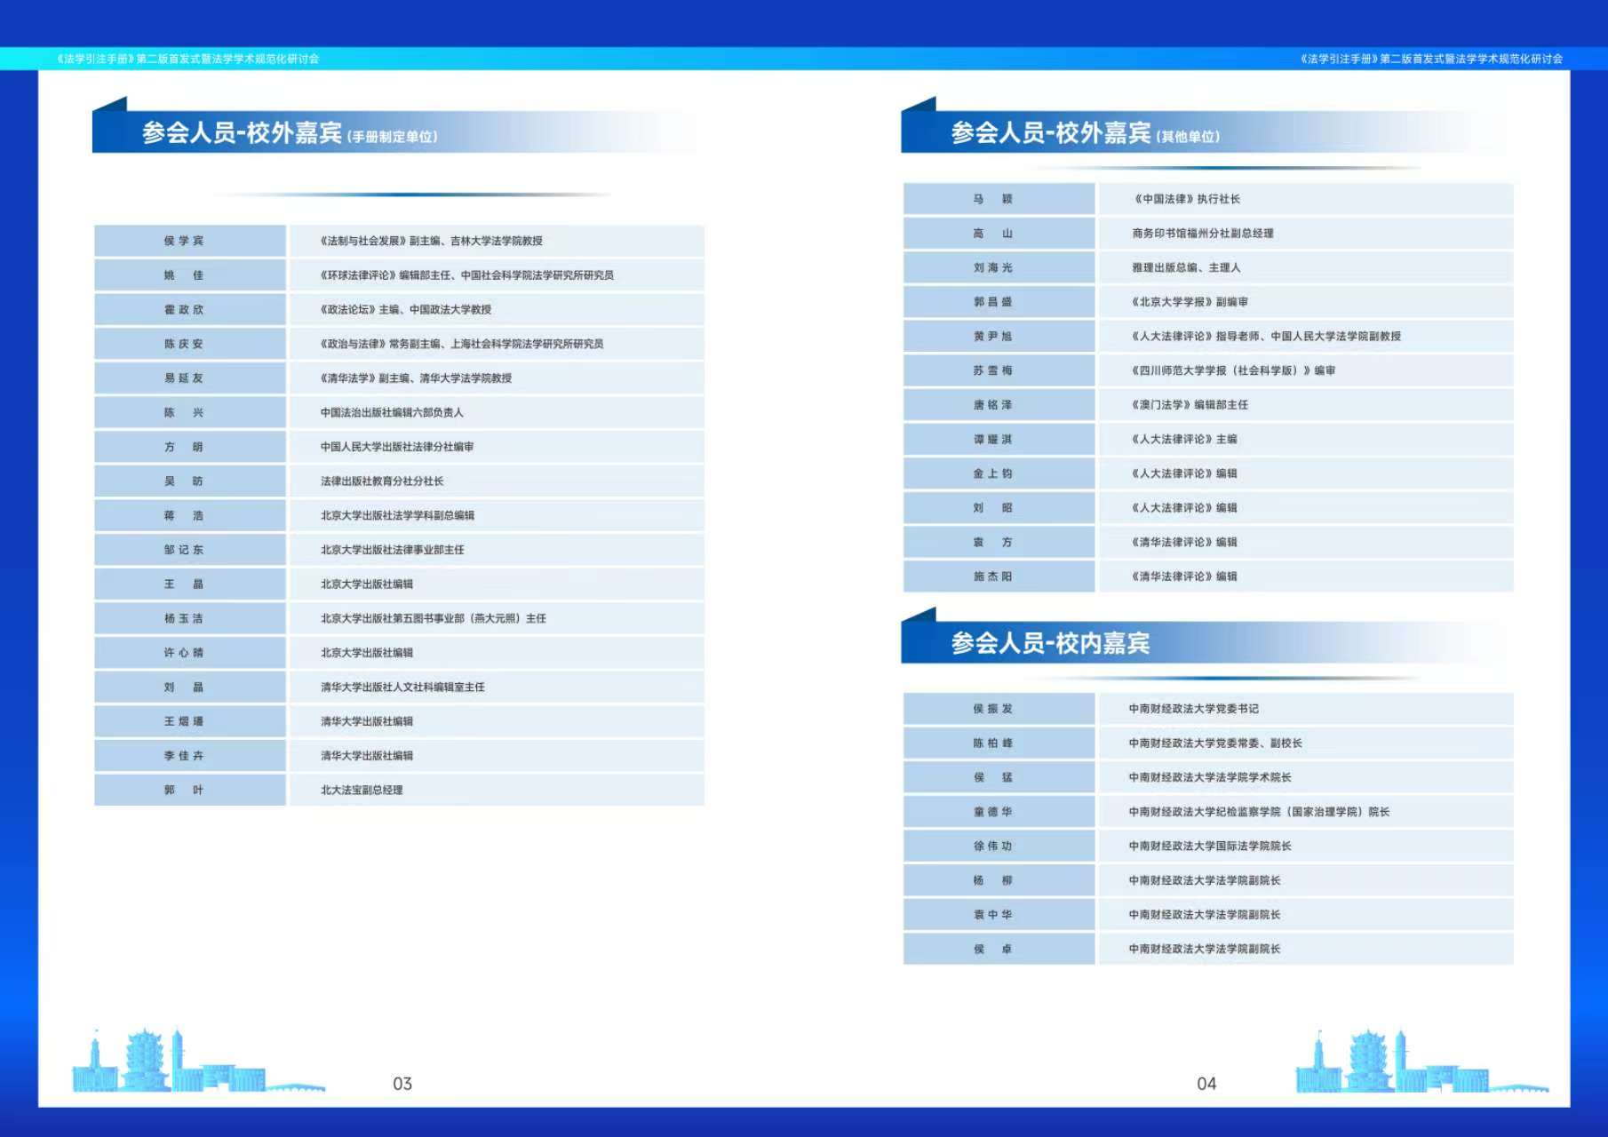The height and width of the screenshot is (1137, 1608).
Task: Click the skyline illustration beside page number 04
Action: click(x=1421, y=1062)
